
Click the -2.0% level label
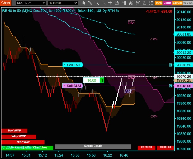tap(154, 116)
